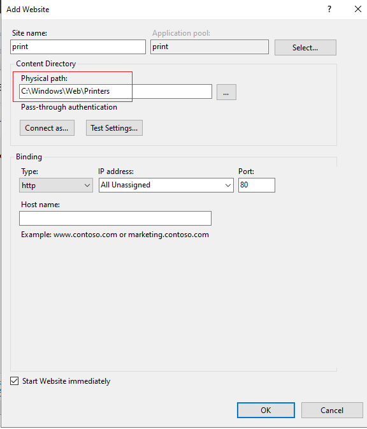Click into the Physical path field

(116, 91)
